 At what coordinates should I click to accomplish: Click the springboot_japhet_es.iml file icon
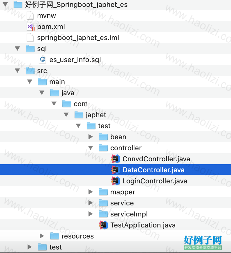coord(30,37)
